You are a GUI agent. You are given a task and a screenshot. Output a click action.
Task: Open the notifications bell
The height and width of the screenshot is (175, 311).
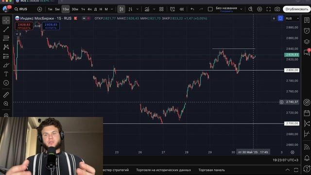click(x=307, y=158)
